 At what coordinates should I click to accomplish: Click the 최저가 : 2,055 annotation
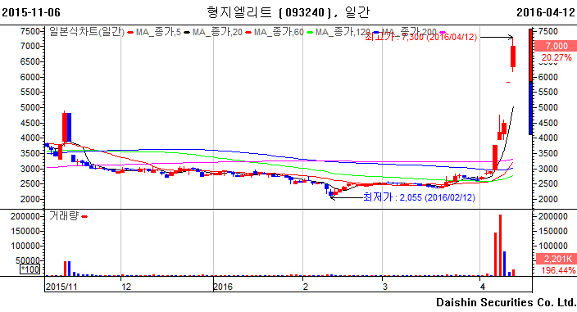[x=419, y=197]
